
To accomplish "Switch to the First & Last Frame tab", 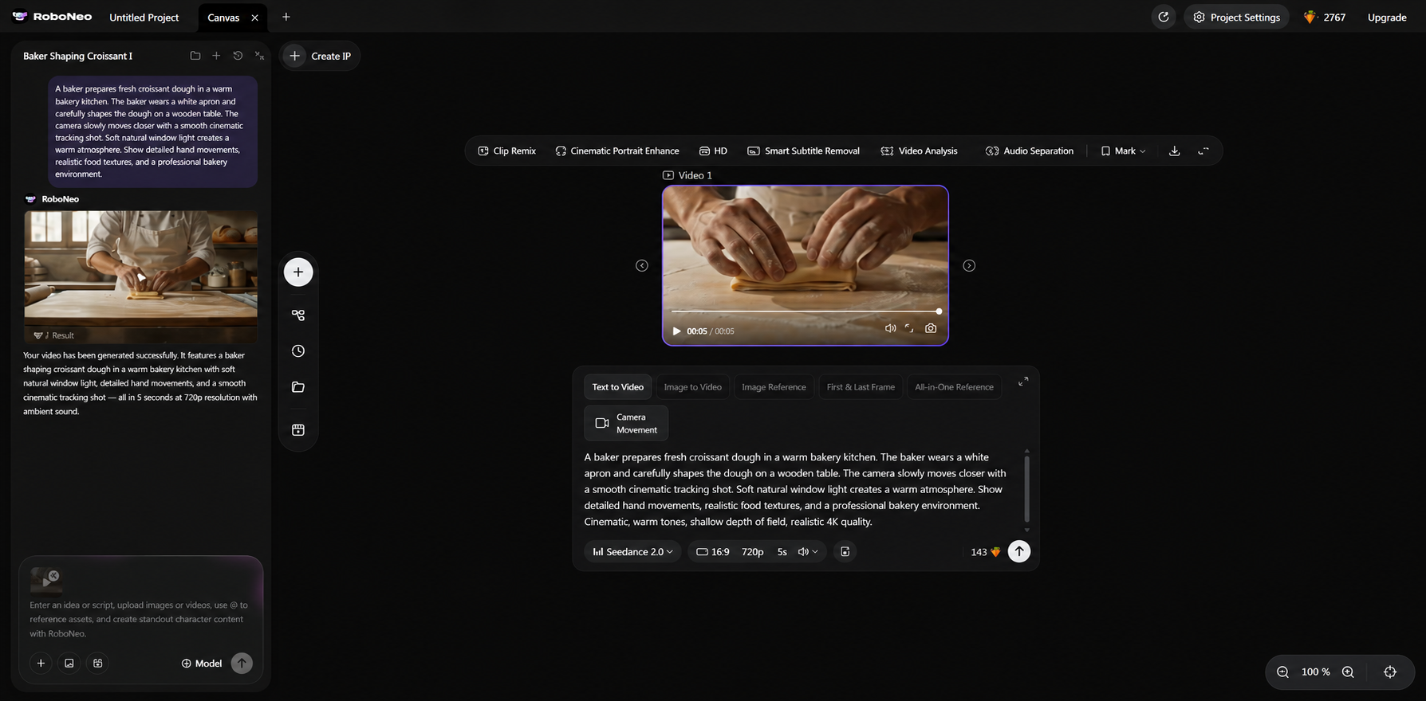I will (861, 387).
